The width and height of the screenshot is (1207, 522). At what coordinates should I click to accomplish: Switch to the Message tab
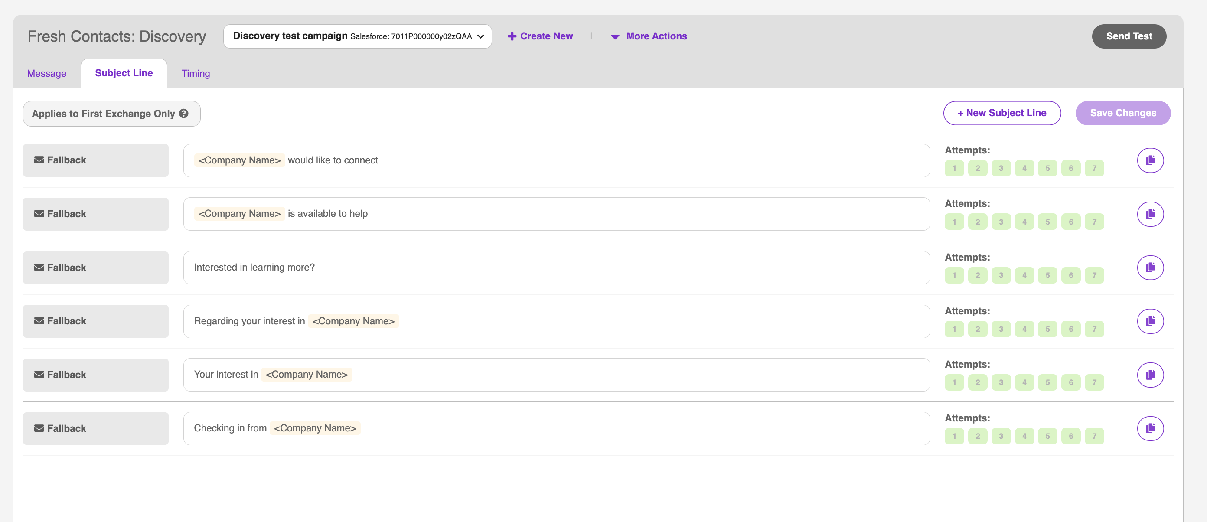pos(46,74)
